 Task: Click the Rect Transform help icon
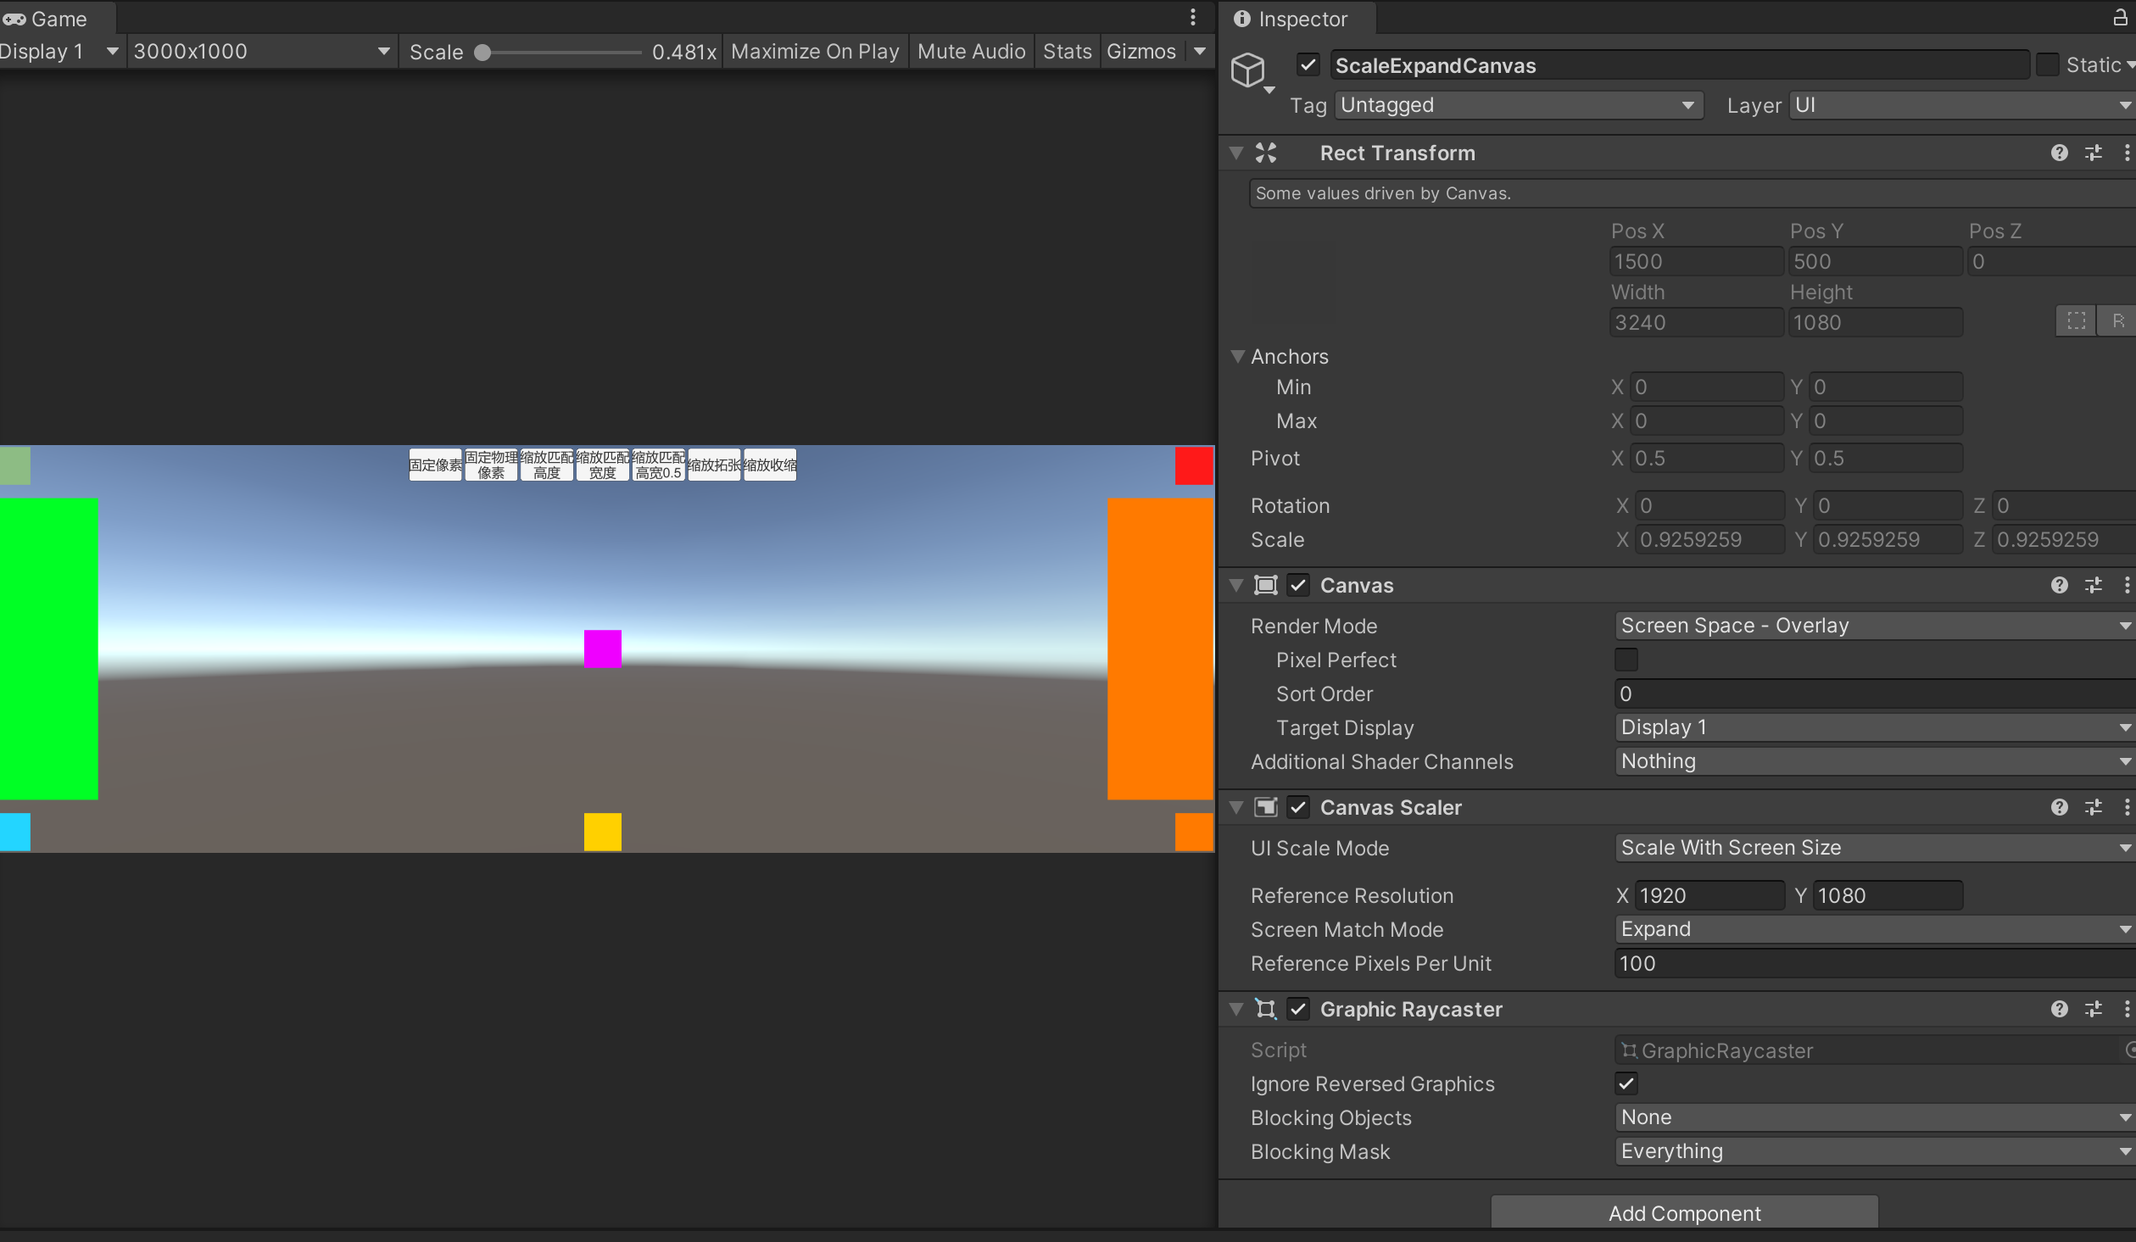(x=2059, y=153)
